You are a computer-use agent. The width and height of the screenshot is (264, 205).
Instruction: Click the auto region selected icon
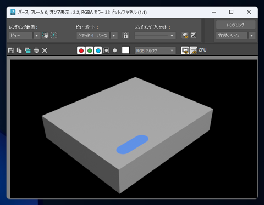click(x=53, y=35)
